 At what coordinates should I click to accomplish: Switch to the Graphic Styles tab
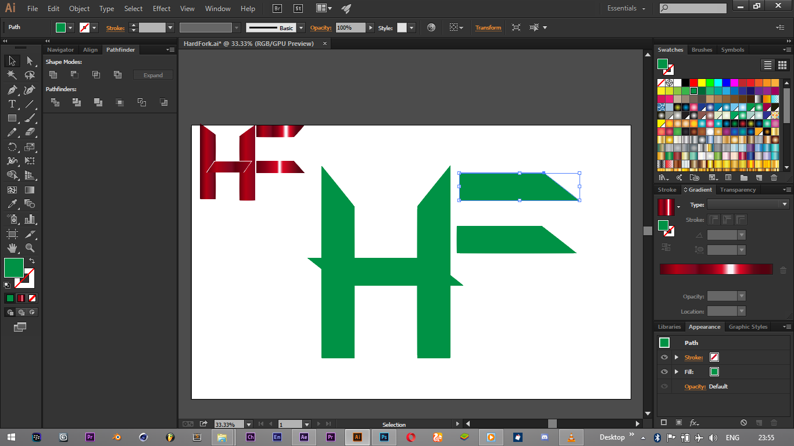coord(748,327)
